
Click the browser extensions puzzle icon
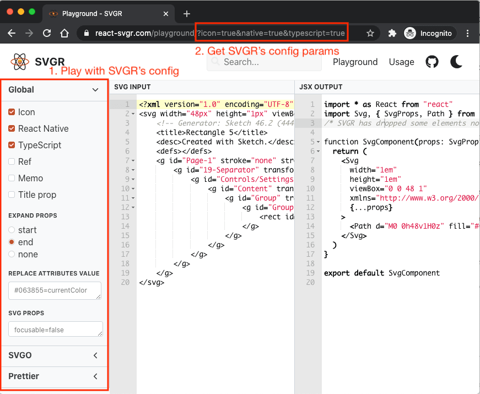point(392,33)
